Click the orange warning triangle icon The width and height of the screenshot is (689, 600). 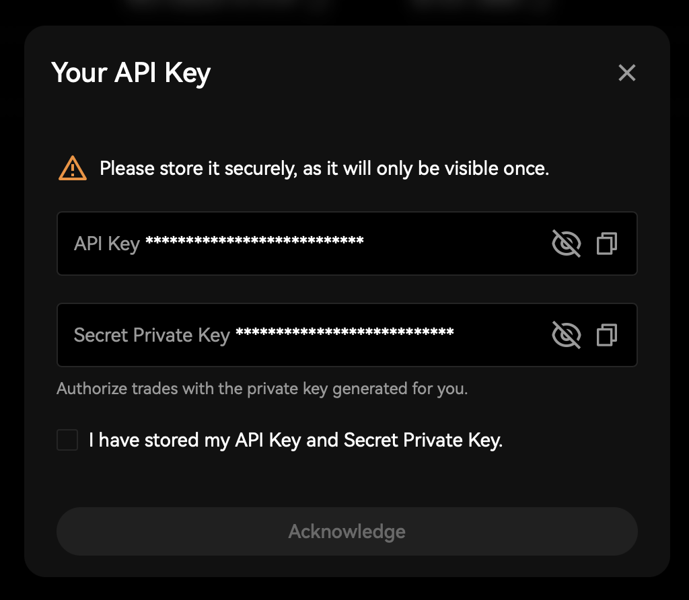(73, 168)
